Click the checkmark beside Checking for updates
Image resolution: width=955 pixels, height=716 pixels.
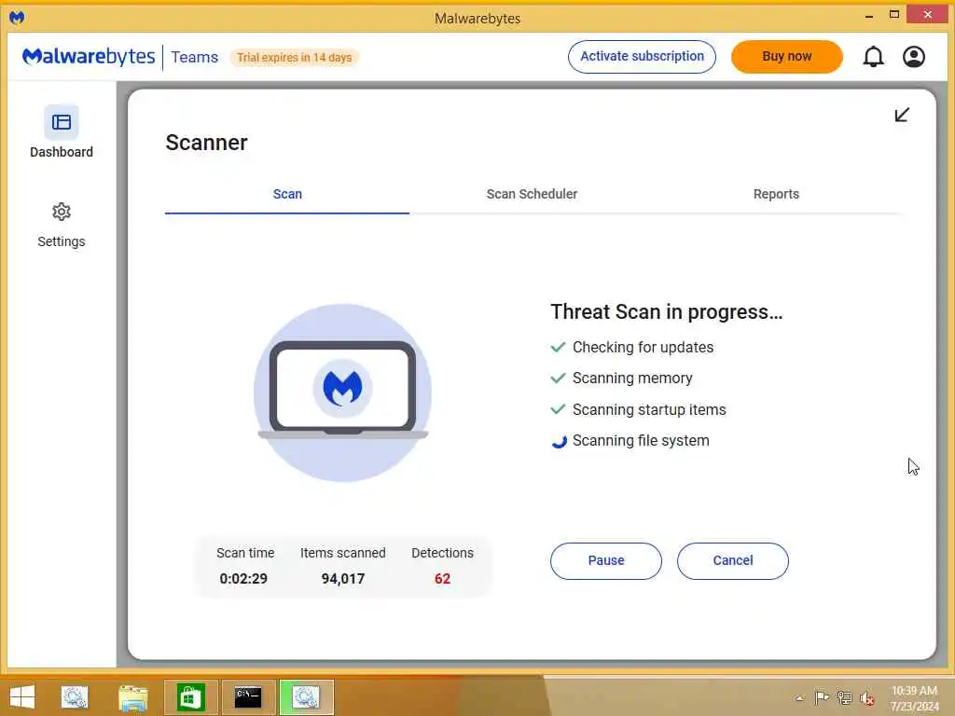point(558,347)
